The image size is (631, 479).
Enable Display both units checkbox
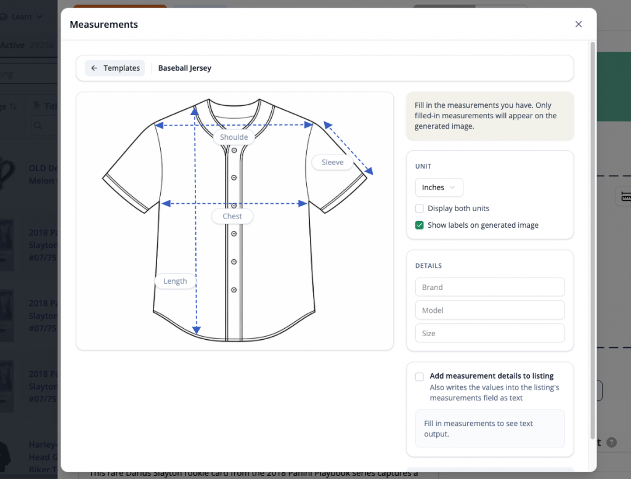[419, 208]
